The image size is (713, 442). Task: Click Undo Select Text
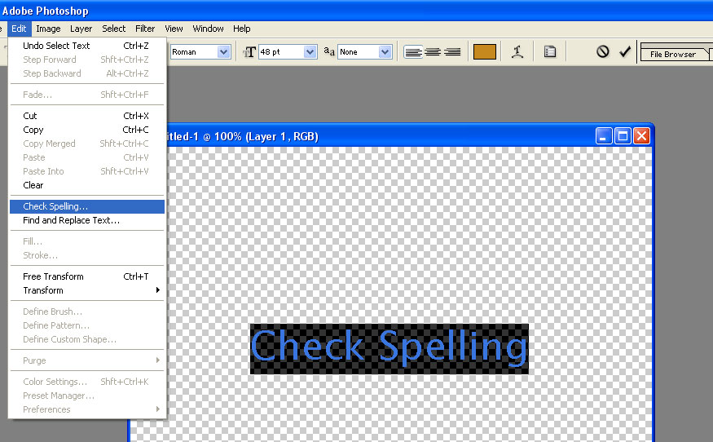(x=56, y=46)
